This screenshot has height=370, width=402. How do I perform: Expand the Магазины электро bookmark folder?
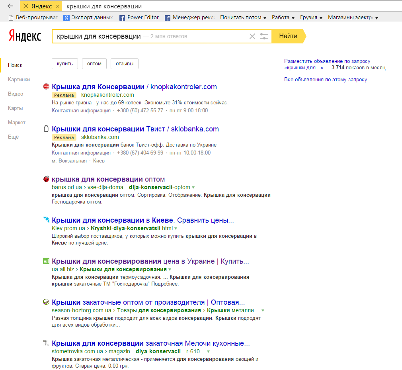click(353, 18)
